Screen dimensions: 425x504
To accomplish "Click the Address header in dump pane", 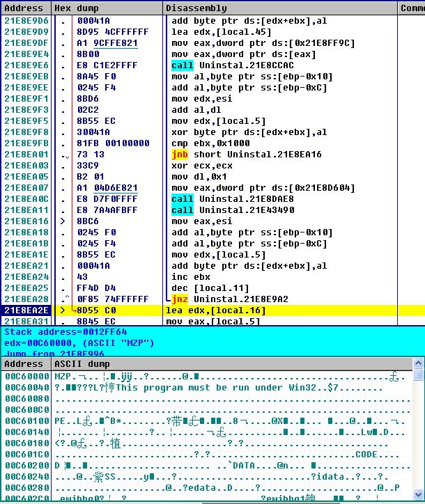I will pyautogui.click(x=26, y=364).
